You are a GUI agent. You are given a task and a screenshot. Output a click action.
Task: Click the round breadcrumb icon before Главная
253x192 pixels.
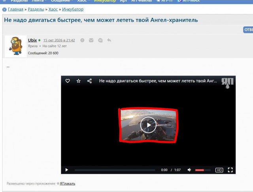point(4,9)
